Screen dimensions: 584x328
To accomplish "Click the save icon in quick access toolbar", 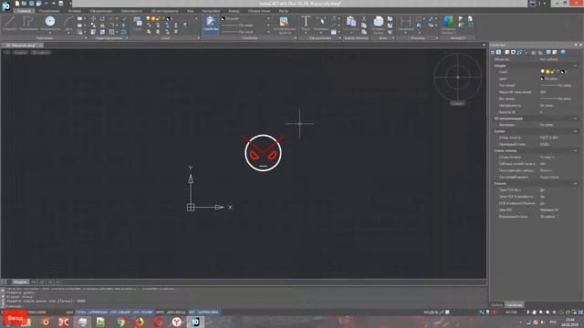I will (32, 4).
